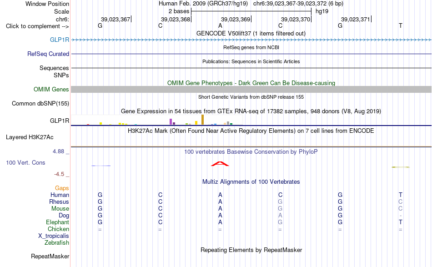Click the blue GLP1R intron arrow line
432x267 pixels.
point(251,40)
